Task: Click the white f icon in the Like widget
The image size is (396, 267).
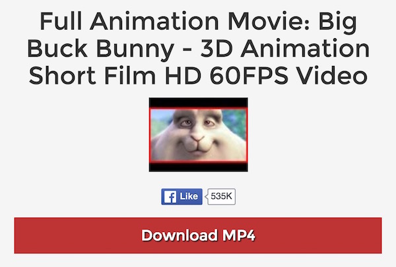Action: click(170, 196)
